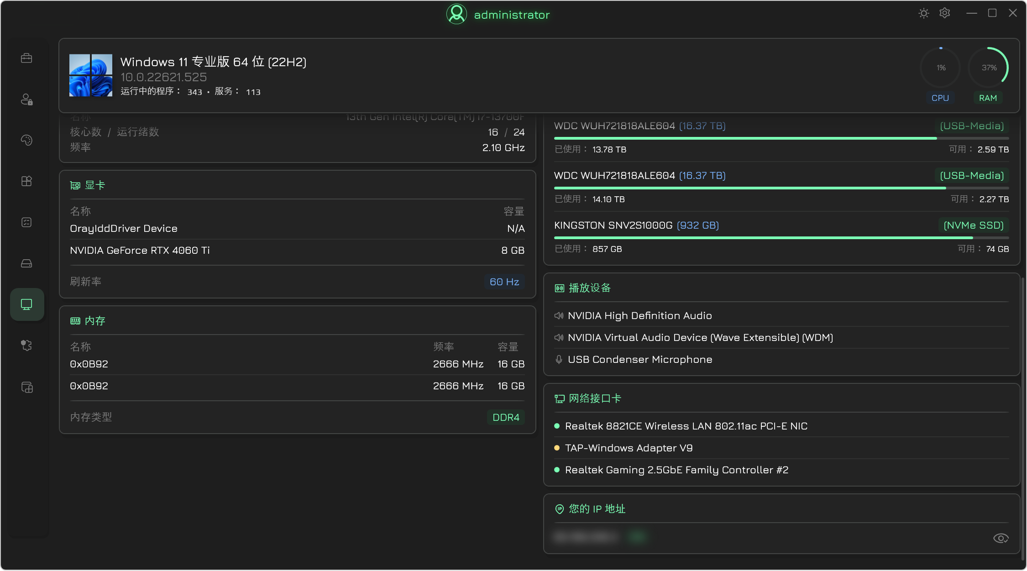Screen dimensions: 1027x571
Task: Open the apps grid sidebar section
Action: [x=26, y=181]
